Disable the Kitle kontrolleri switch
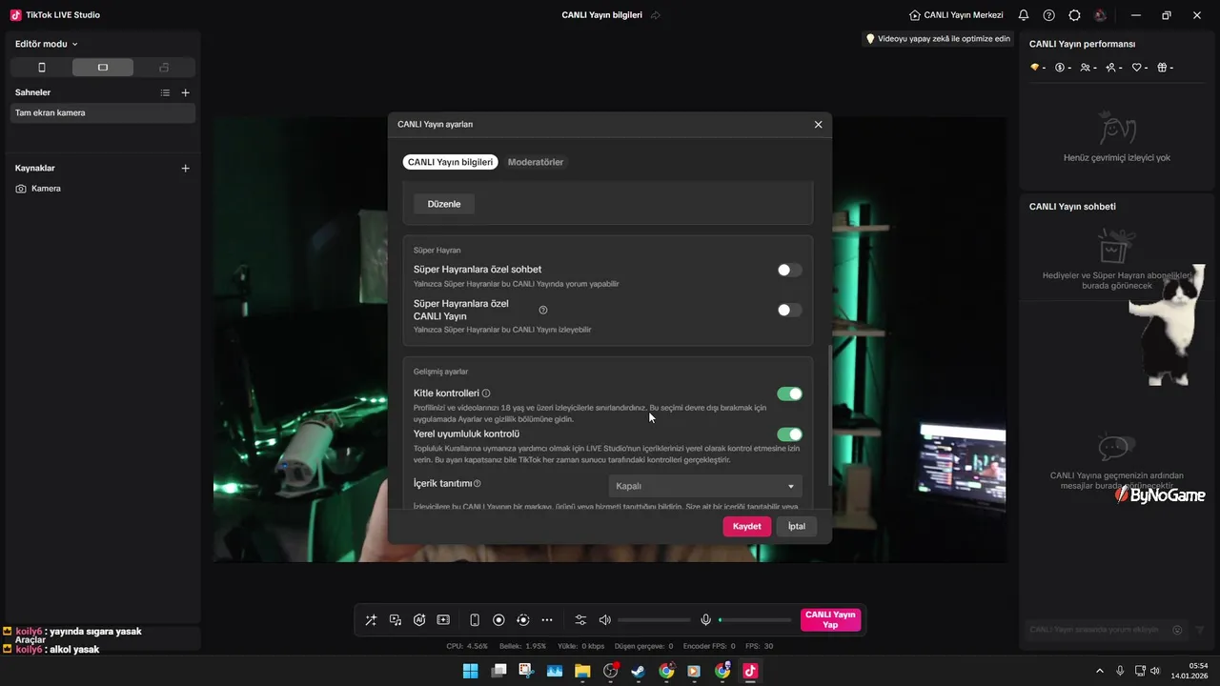This screenshot has height=686, width=1220. coord(789,393)
